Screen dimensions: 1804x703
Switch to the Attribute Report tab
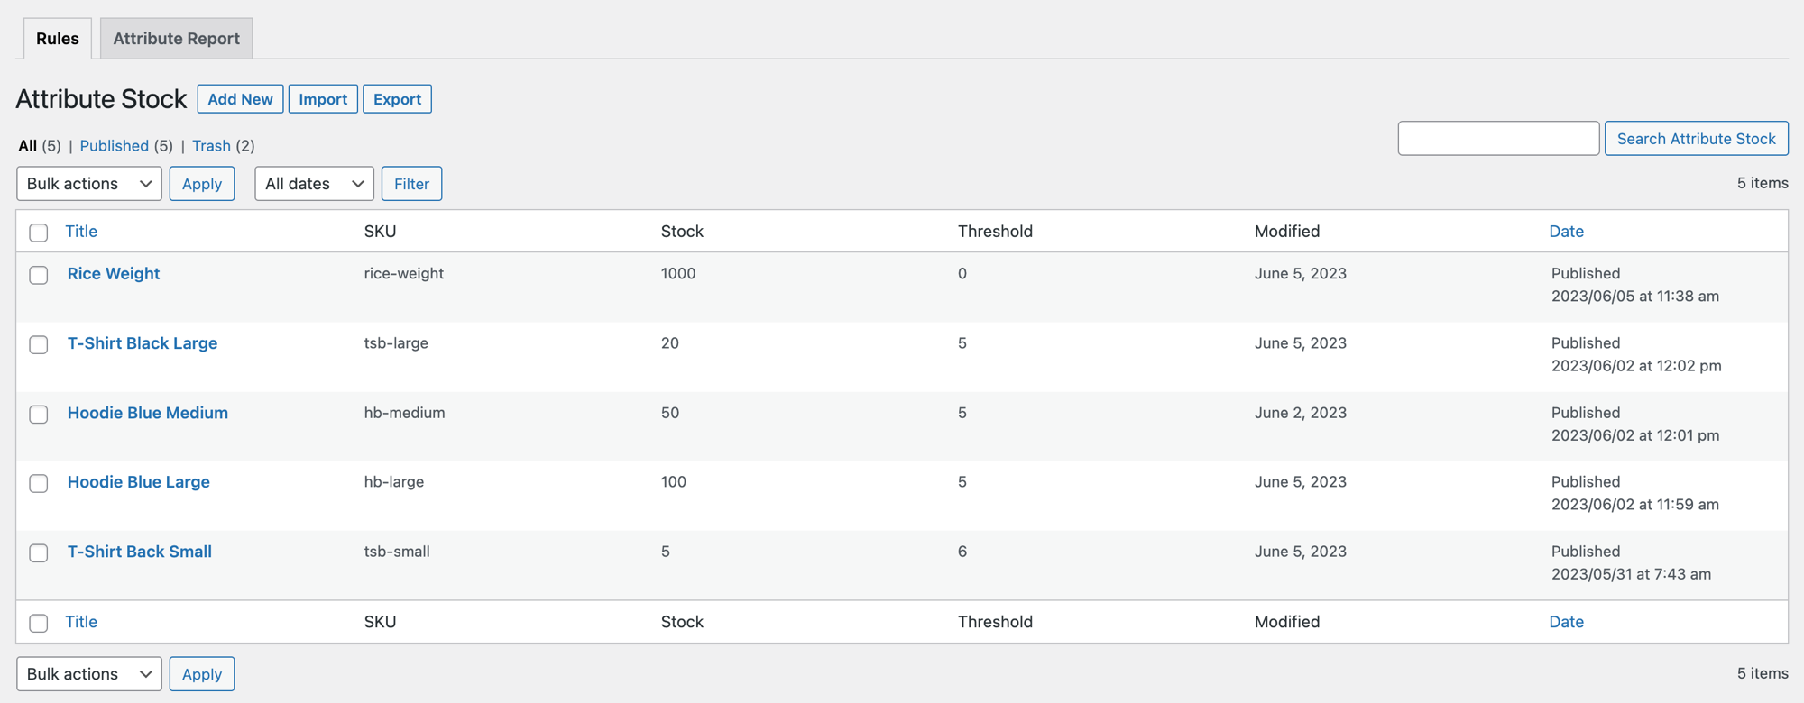(x=176, y=39)
